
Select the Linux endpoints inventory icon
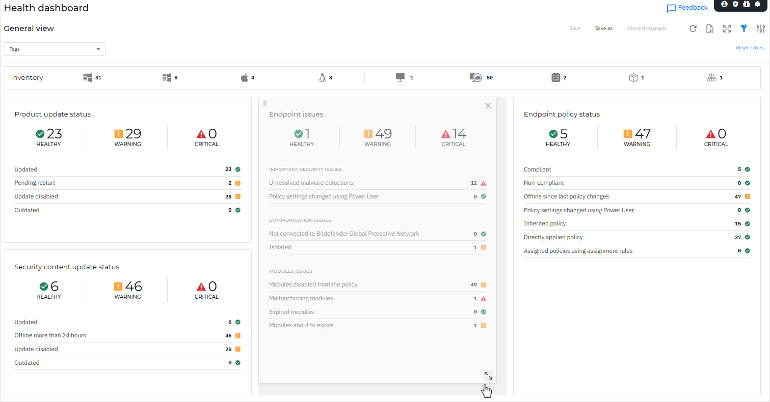322,77
